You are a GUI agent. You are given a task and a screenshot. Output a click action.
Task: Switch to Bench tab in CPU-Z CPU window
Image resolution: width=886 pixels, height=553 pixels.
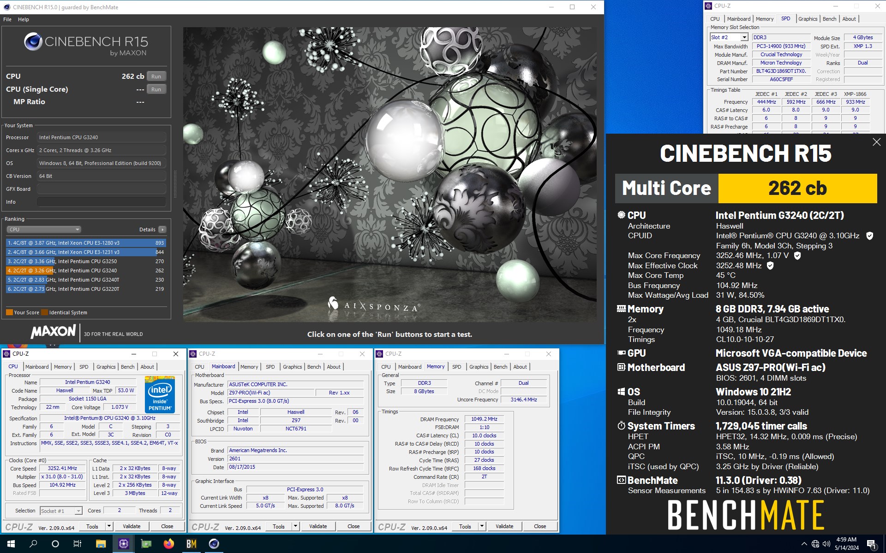pos(128,367)
